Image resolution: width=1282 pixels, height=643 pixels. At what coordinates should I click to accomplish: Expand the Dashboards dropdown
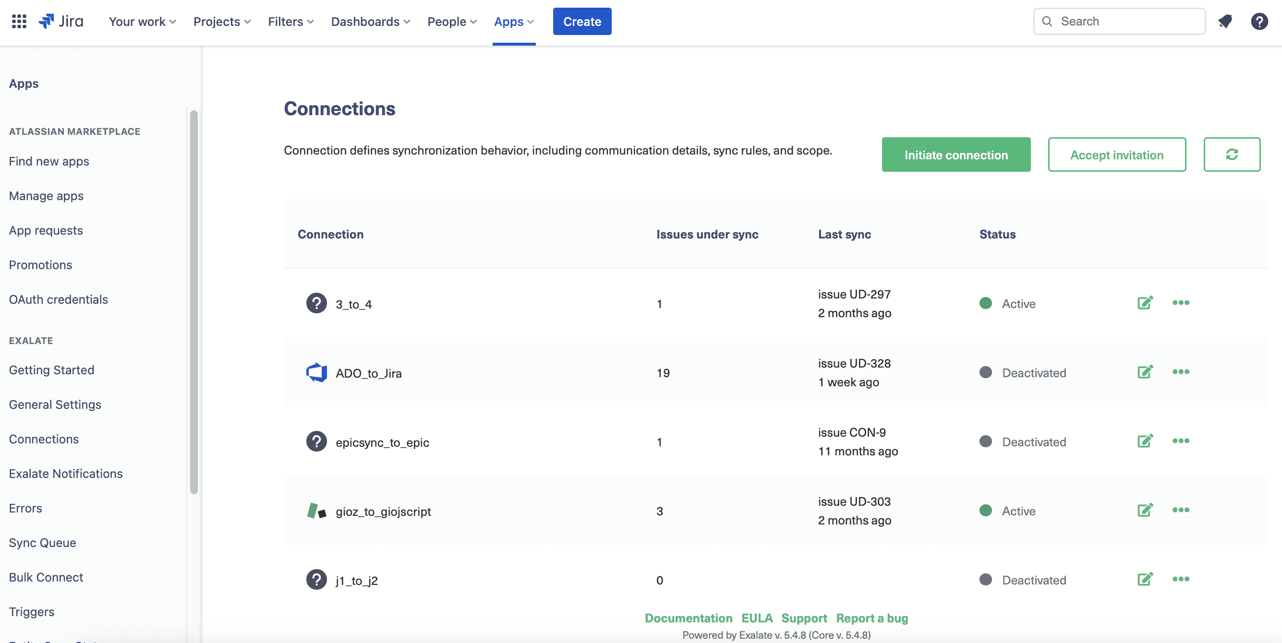click(x=370, y=22)
